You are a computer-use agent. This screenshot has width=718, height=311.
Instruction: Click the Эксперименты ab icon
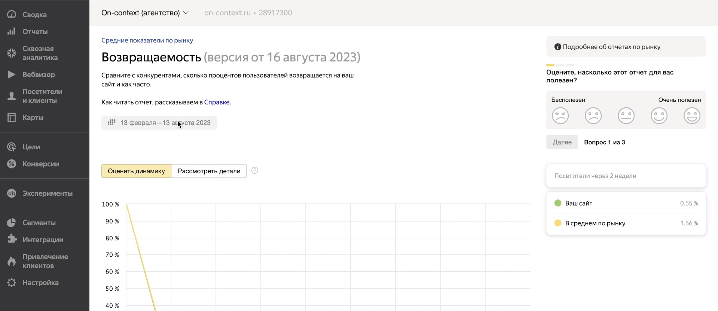point(12,193)
